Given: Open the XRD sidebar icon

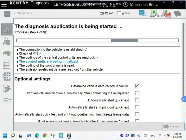Looking at the screenshot, I should coord(7,100).
